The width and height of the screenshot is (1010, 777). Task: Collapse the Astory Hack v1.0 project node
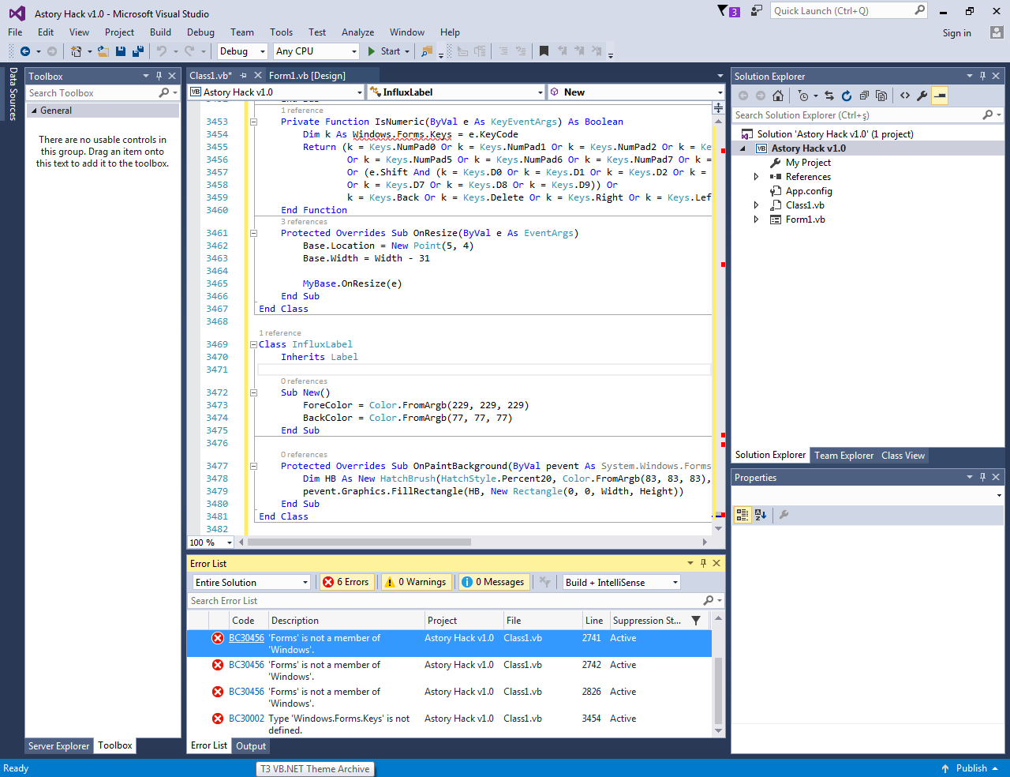[743, 148]
